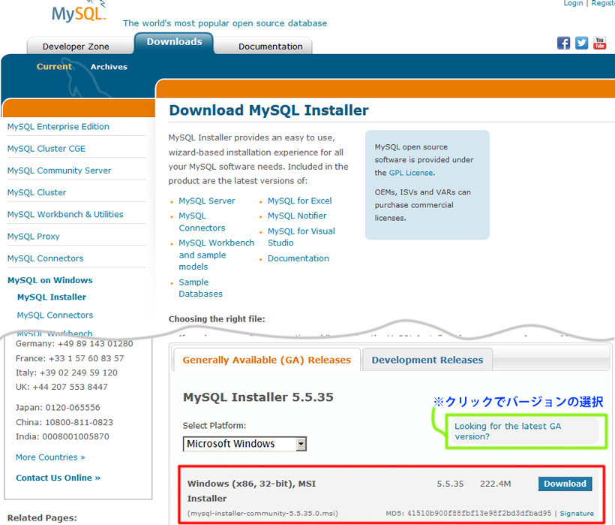Screen dimensions: 615x525
Task: Follow the Sample Databases link
Action: click(x=200, y=288)
